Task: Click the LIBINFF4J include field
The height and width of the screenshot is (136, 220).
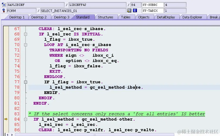Action: pyautogui.click(x=97, y=5)
